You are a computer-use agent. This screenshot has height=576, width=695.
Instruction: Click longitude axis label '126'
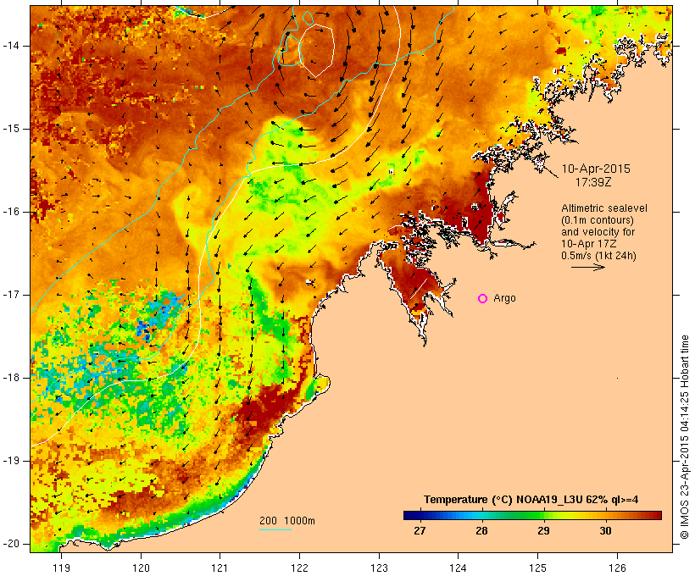617,568
